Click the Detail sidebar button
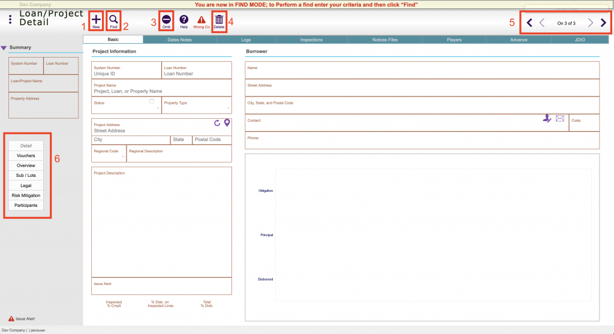Image resolution: width=614 pixels, height=334 pixels. coord(26,146)
